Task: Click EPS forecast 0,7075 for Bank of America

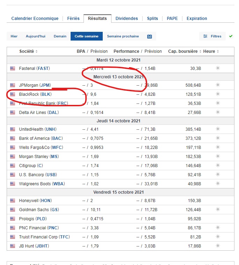Action: coord(97,138)
